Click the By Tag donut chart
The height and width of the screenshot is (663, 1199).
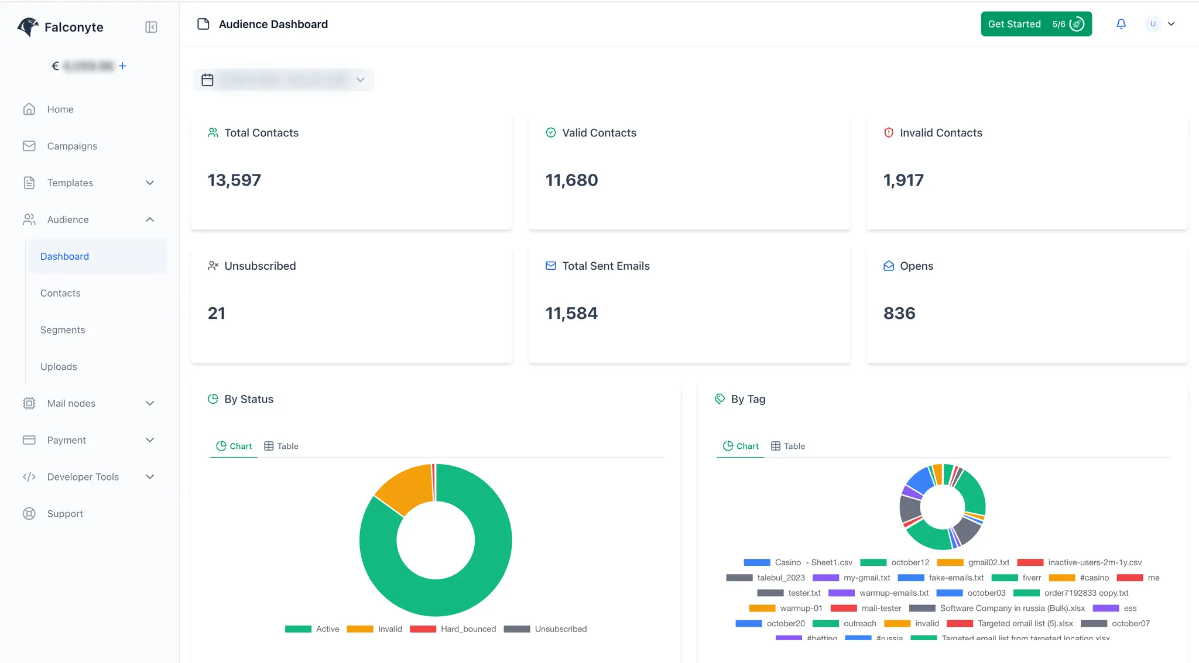tap(943, 507)
